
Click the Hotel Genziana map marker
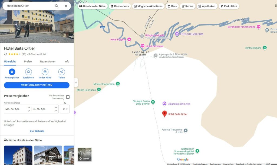pyautogui.click(x=143, y=46)
